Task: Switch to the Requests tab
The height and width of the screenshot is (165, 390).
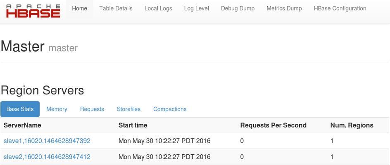Action: (x=92, y=109)
